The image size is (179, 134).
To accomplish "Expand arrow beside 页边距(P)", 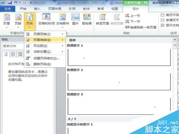I will pyautogui.click(x=63, y=46).
